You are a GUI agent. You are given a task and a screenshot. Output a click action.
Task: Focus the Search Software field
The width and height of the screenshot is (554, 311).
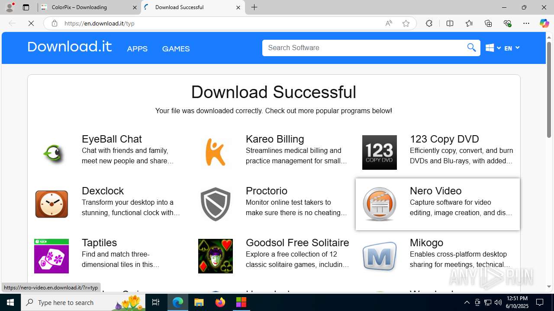click(x=364, y=48)
